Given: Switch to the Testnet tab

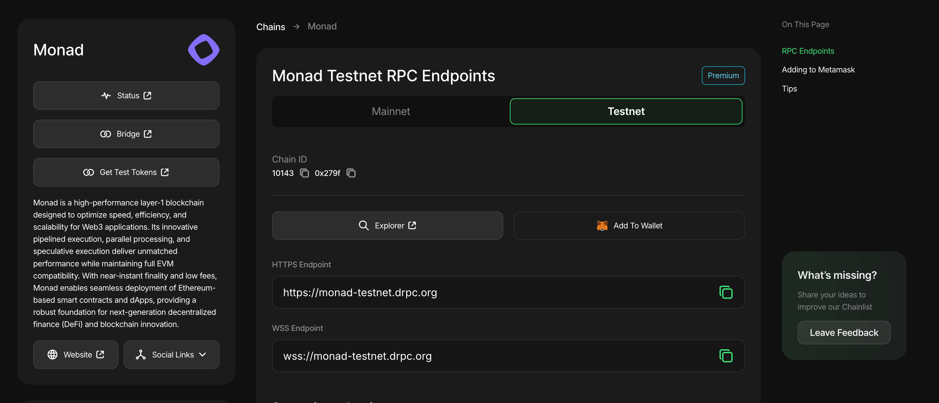Looking at the screenshot, I should 626,111.
